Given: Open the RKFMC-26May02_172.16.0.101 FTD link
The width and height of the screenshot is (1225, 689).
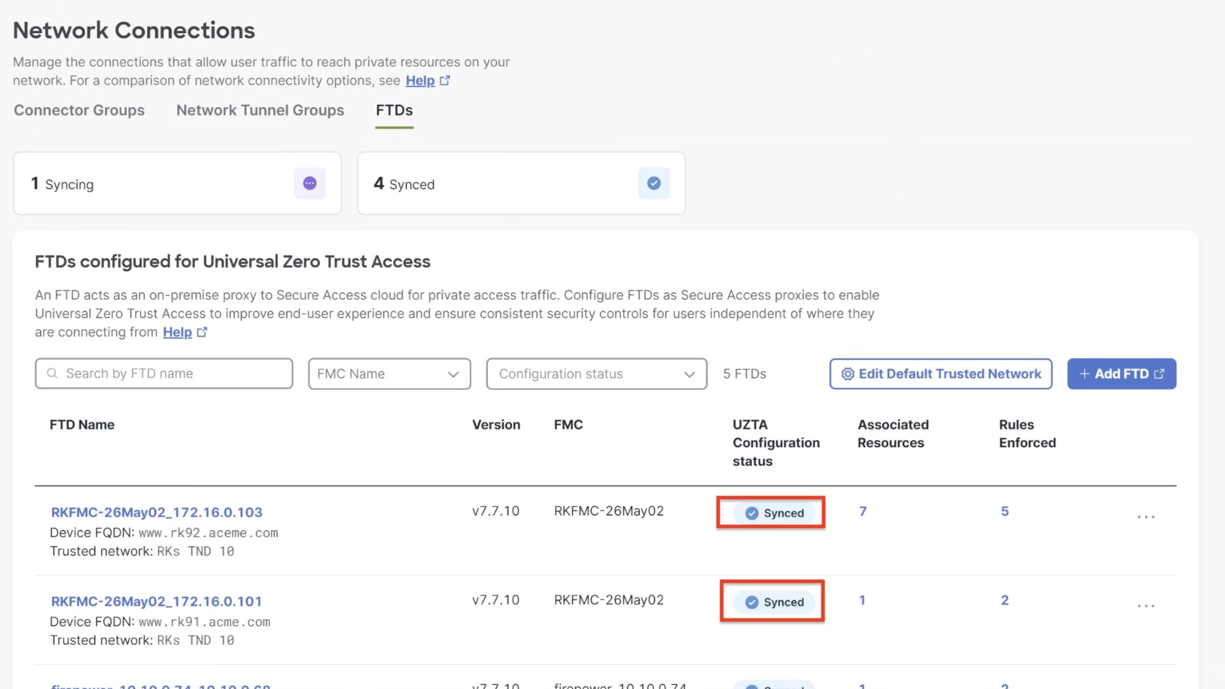Looking at the screenshot, I should coord(156,601).
